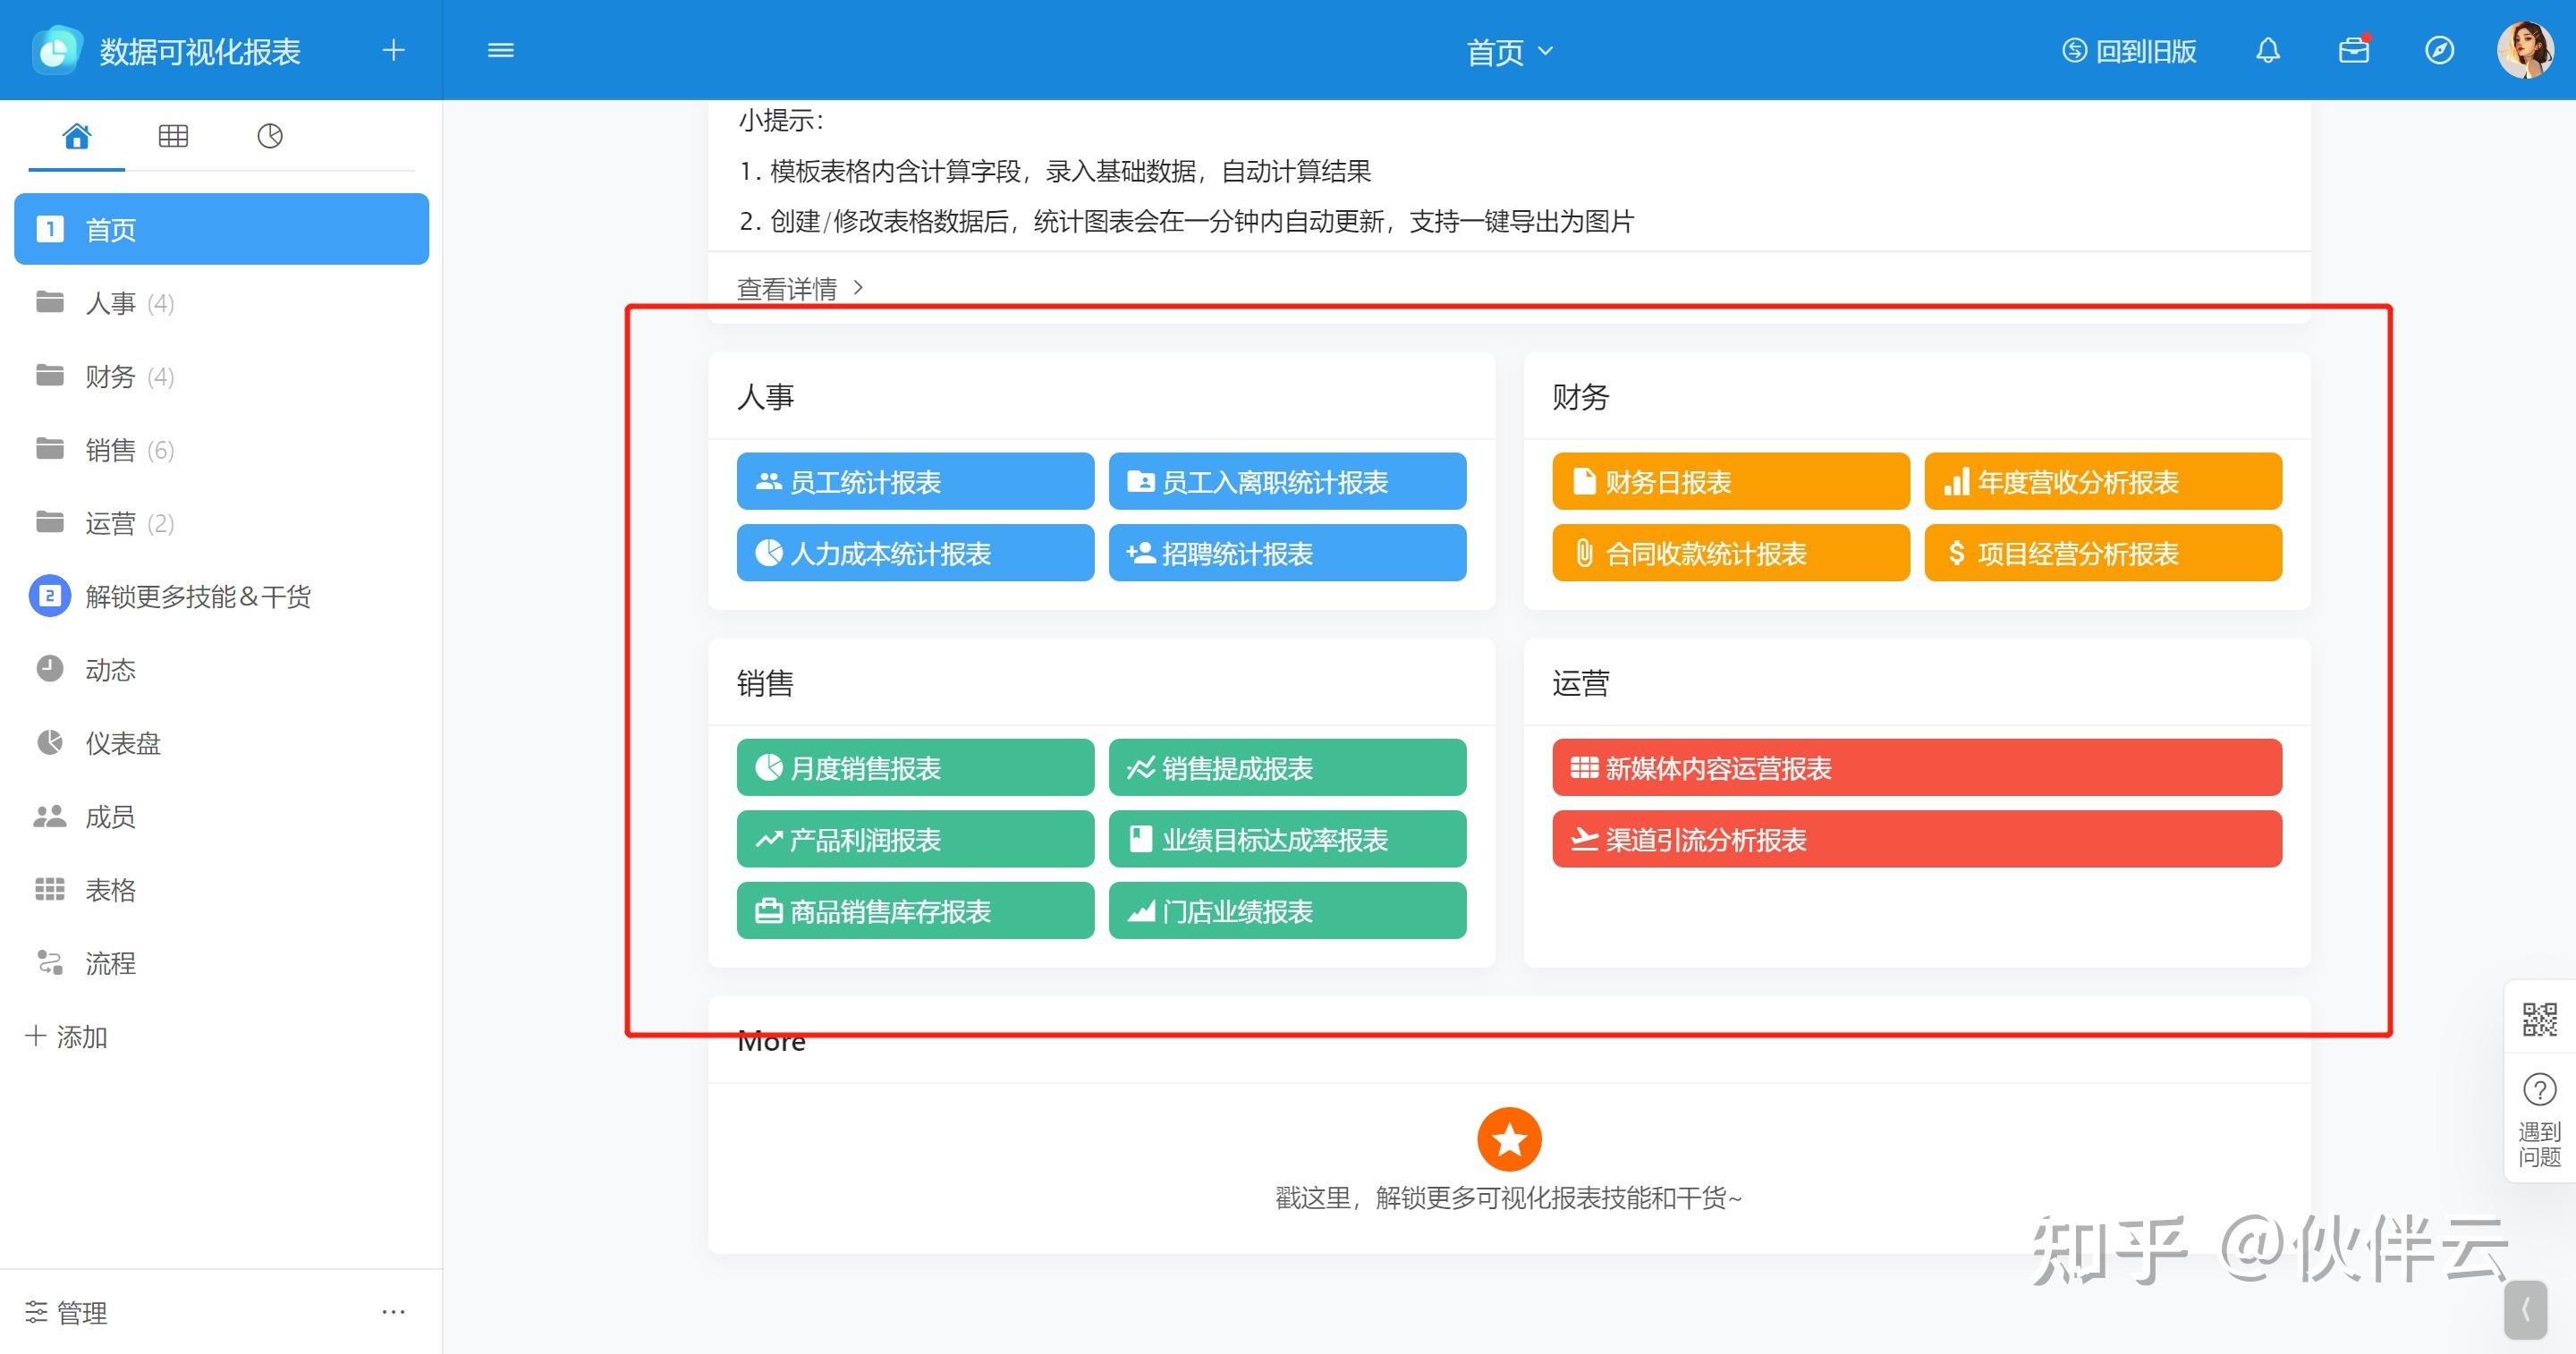This screenshot has width=2576, height=1354.
Task: Open 员工统计报表 button
Action: [x=915, y=482]
